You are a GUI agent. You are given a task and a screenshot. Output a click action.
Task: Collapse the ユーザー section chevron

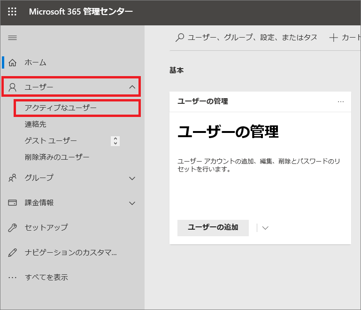tap(132, 87)
